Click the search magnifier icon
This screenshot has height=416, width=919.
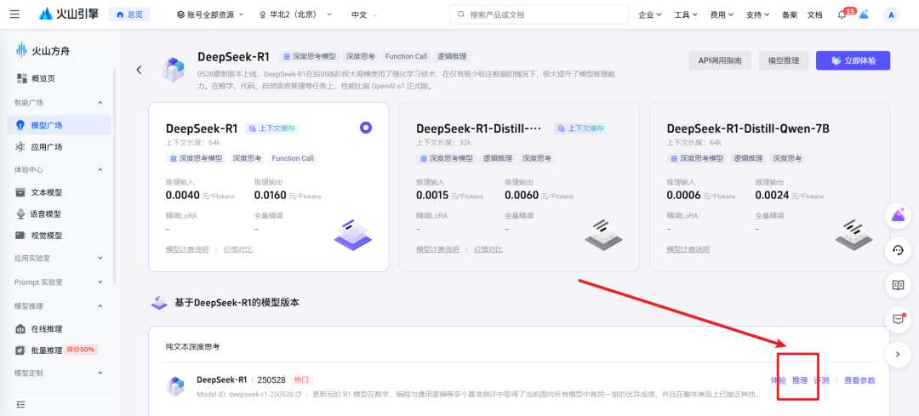(x=461, y=14)
